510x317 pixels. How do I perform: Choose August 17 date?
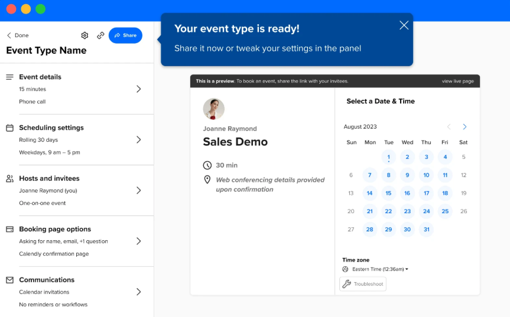pos(426,193)
